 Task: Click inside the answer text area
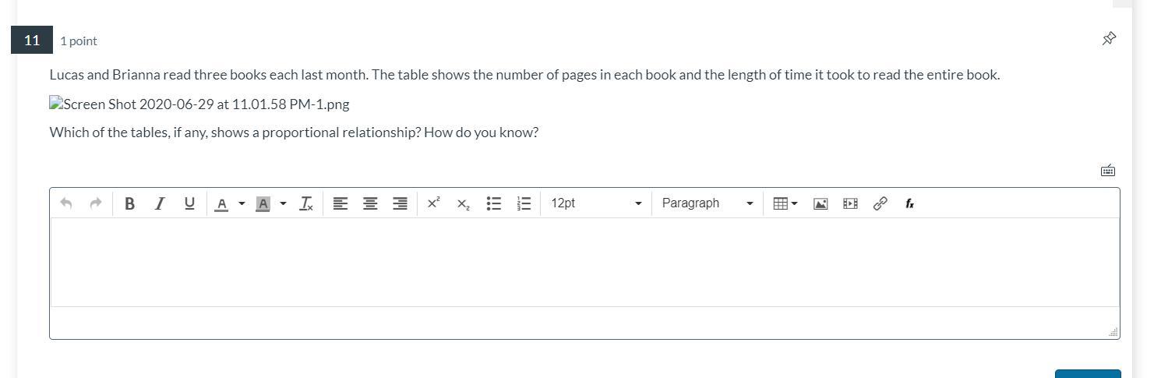(x=584, y=262)
